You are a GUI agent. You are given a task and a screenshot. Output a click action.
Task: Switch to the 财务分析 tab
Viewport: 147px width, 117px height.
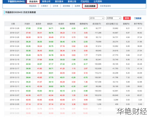tap(46, 1)
